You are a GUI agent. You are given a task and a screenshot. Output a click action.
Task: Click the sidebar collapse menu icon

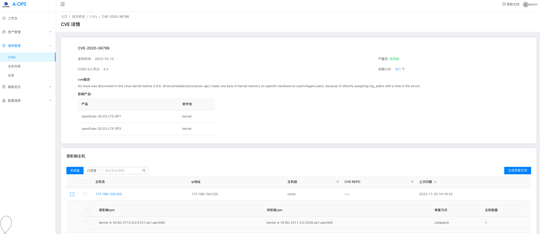pyautogui.click(x=63, y=4)
